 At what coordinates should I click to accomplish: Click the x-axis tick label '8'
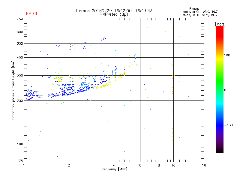159,165
